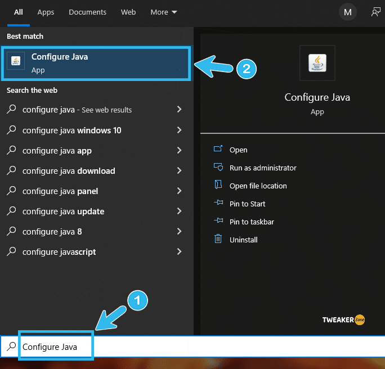Expand chevron for configure java web results
The image size is (385, 369).
[x=179, y=109]
